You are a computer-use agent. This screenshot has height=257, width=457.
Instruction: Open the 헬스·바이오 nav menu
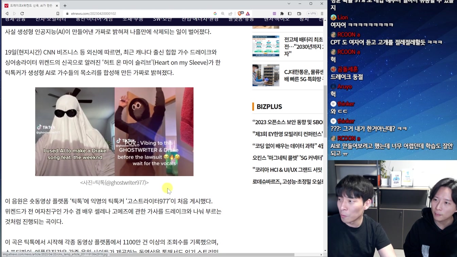pyautogui.click(x=276, y=20)
